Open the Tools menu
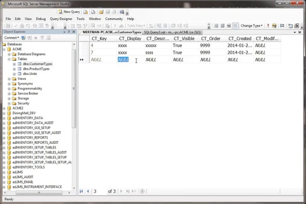This screenshot has height=204, width=306. pos(80,19)
